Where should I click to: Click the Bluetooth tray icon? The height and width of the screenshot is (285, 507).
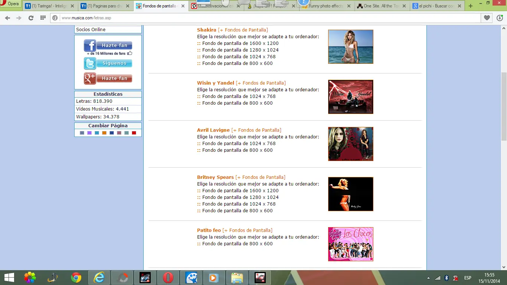447,278
